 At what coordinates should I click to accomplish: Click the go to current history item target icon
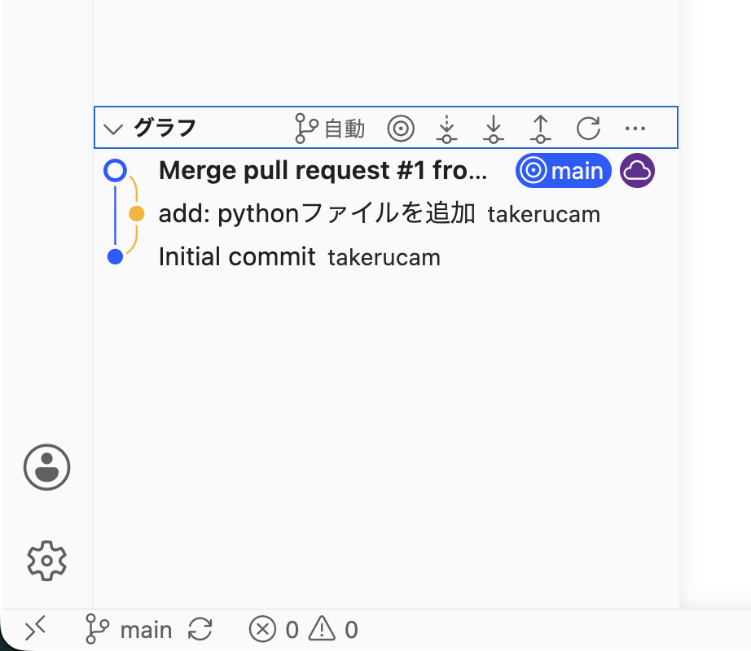click(x=401, y=129)
